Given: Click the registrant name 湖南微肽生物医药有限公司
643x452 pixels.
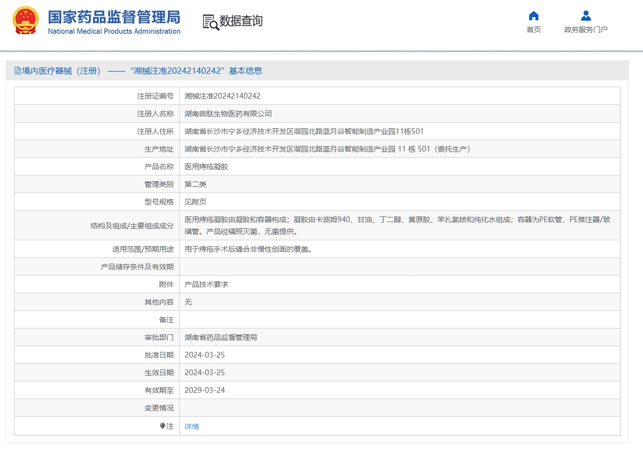Looking at the screenshot, I should click(x=228, y=114).
